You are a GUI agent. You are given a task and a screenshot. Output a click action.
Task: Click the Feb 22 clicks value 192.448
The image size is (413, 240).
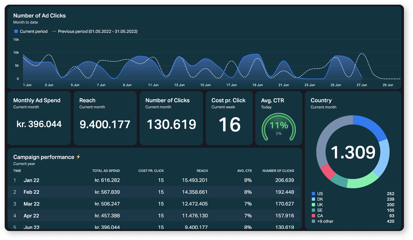coord(284,192)
